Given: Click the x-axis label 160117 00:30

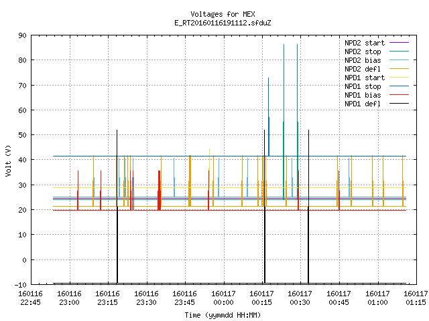Looking at the screenshot, I should (300, 298).
